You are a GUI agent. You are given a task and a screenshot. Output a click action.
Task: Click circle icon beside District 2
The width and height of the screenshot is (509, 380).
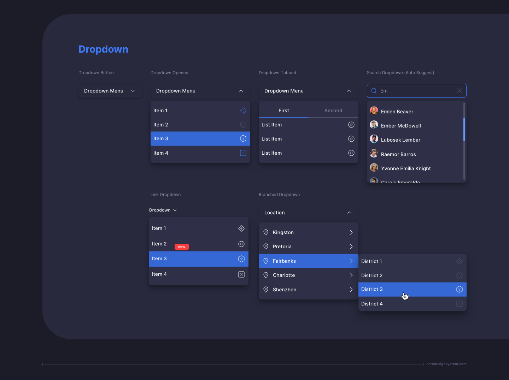(x=460, y=275)
